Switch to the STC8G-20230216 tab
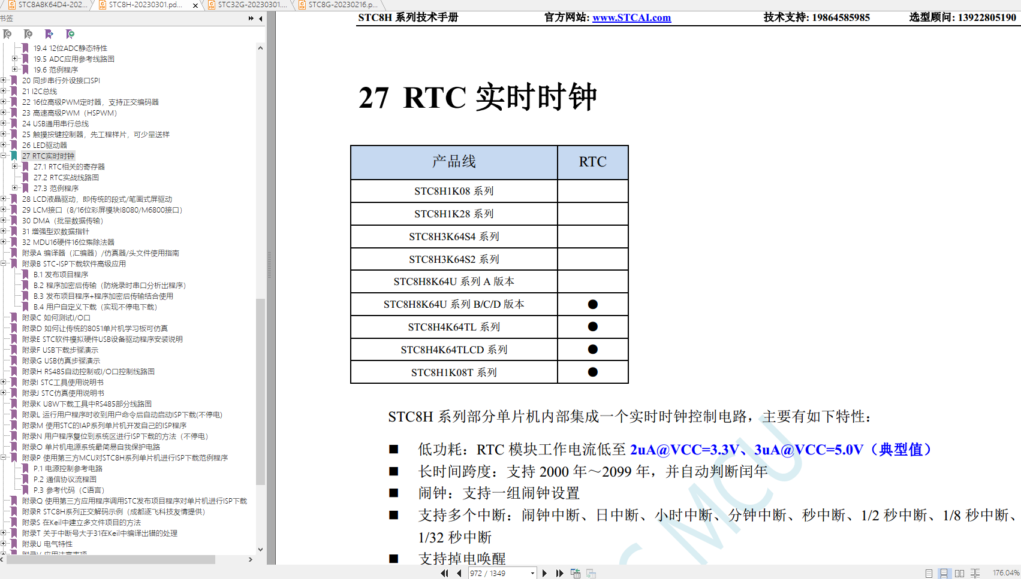 pos(341,5)
